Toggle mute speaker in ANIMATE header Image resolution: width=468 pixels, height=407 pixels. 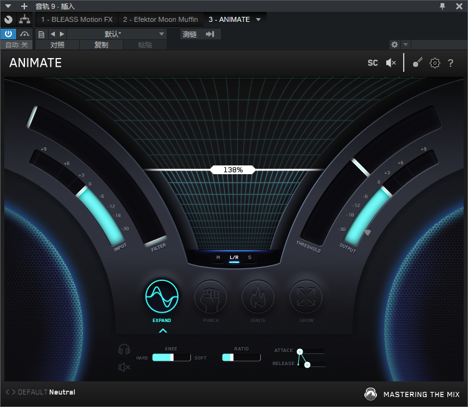click(x=391, y=63)
